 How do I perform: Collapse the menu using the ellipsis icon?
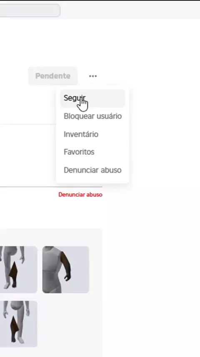(93, 76)
